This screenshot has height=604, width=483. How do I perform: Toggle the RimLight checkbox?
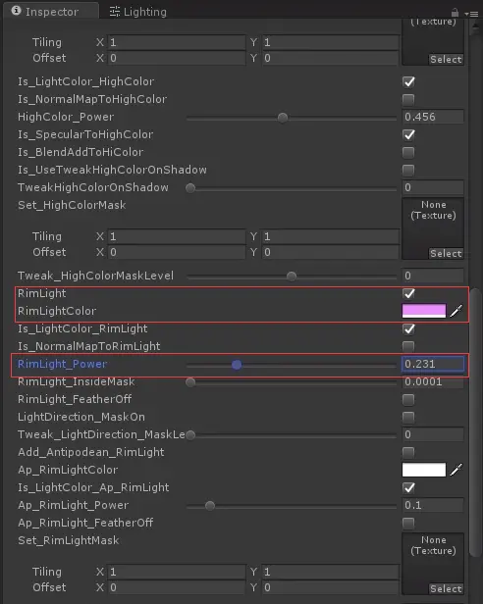coord(408,293)
